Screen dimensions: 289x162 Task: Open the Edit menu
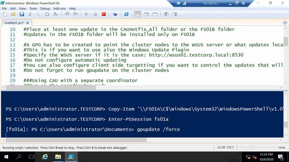coord(13,9)
